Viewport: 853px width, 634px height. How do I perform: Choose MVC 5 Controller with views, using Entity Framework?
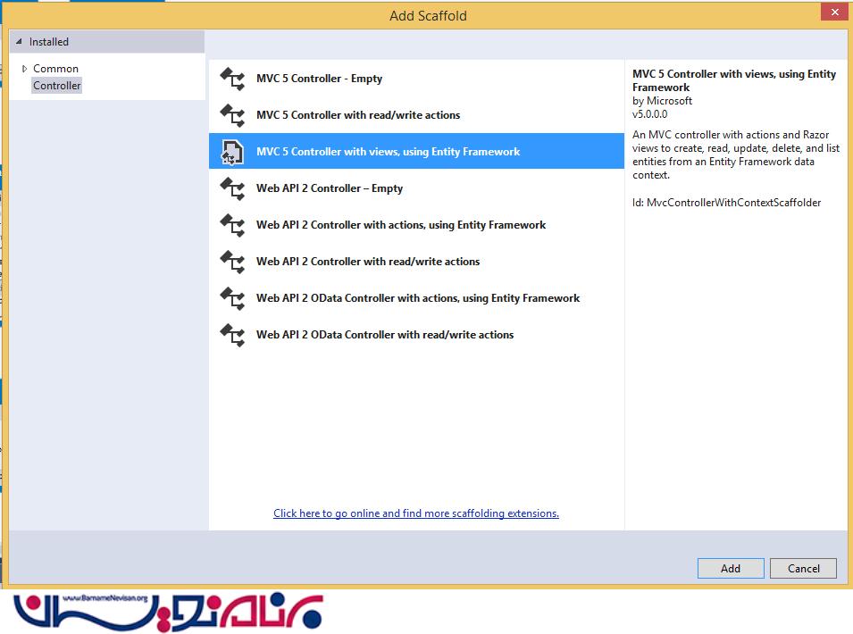click(416, 151)
